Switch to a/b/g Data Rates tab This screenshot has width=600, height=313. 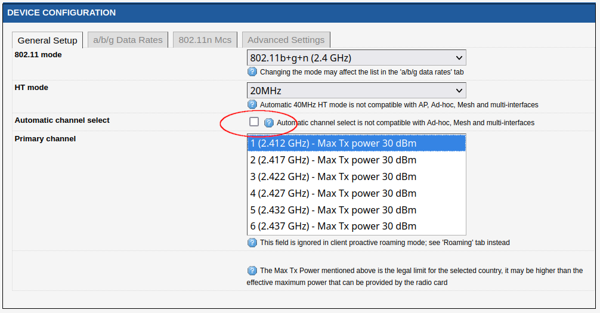pyautogui.click(x=128, y=40)
